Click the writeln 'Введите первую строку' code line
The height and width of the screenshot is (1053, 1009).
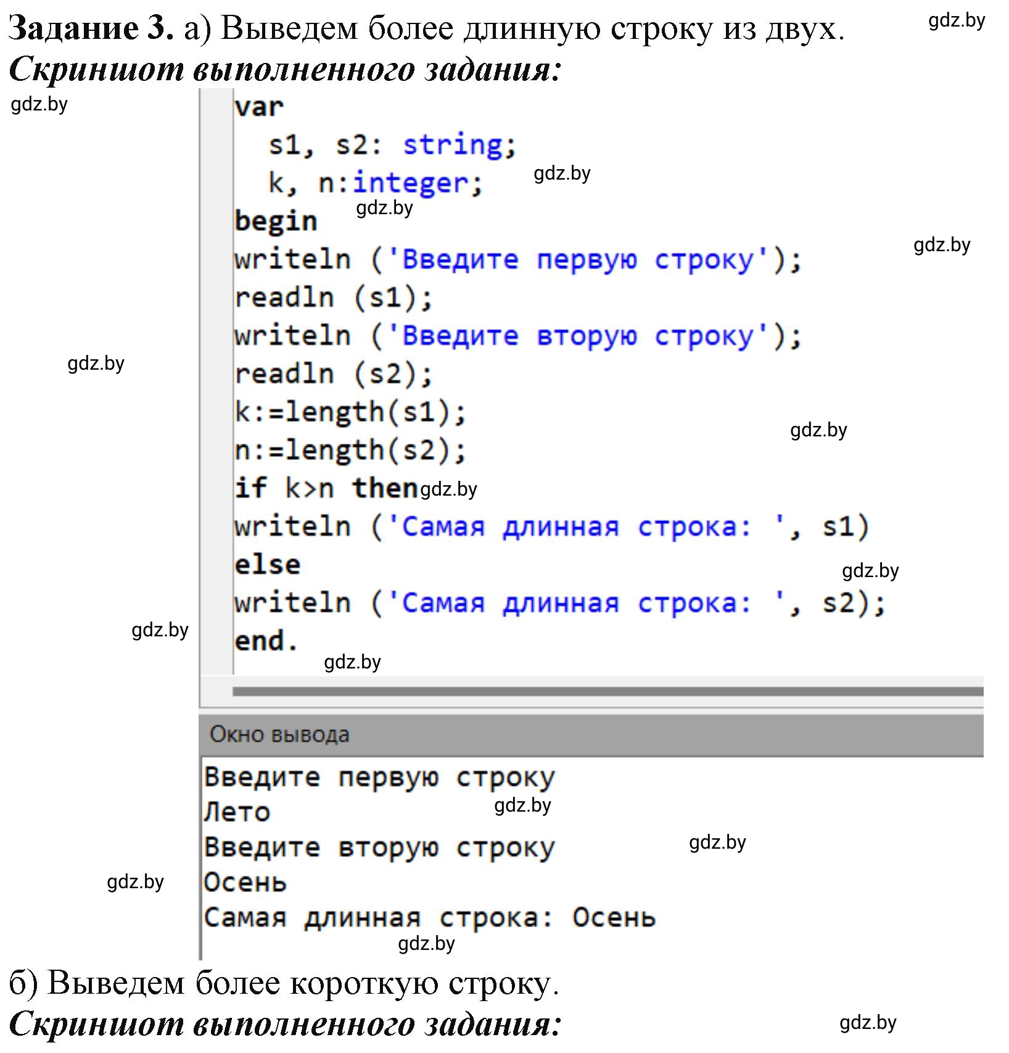[517, 260]
